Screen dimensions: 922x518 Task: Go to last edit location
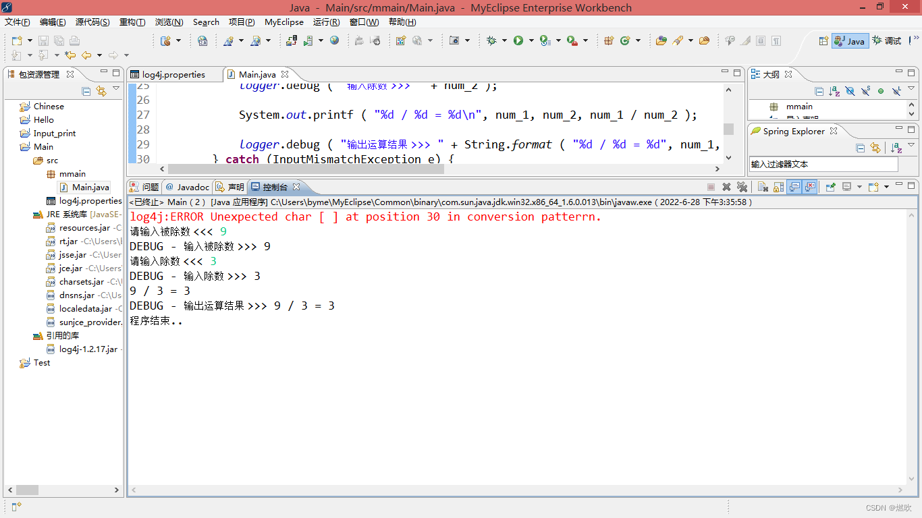click(70, 55)
